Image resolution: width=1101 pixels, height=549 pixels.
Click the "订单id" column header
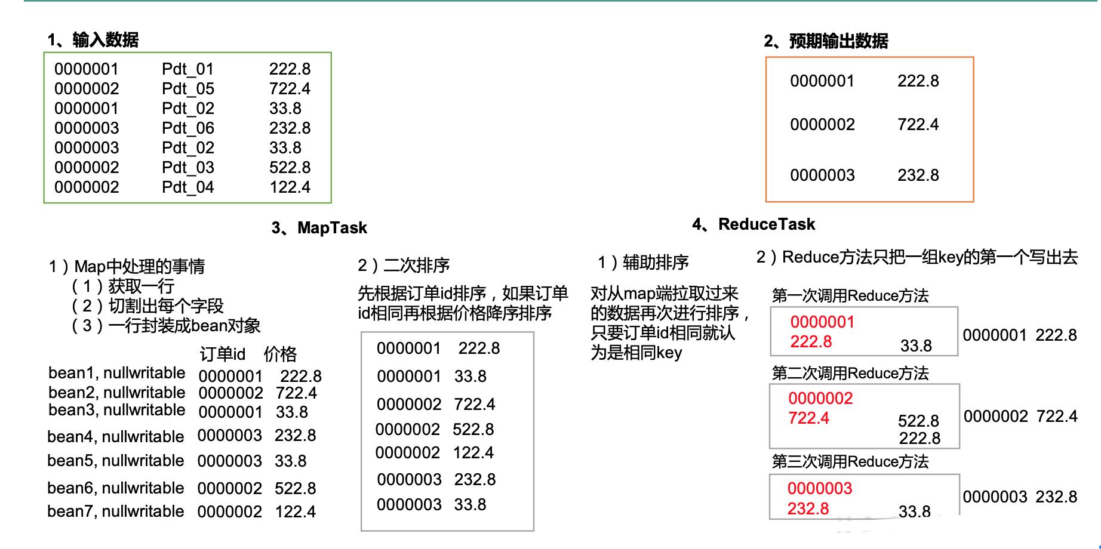tap(222, 354)
